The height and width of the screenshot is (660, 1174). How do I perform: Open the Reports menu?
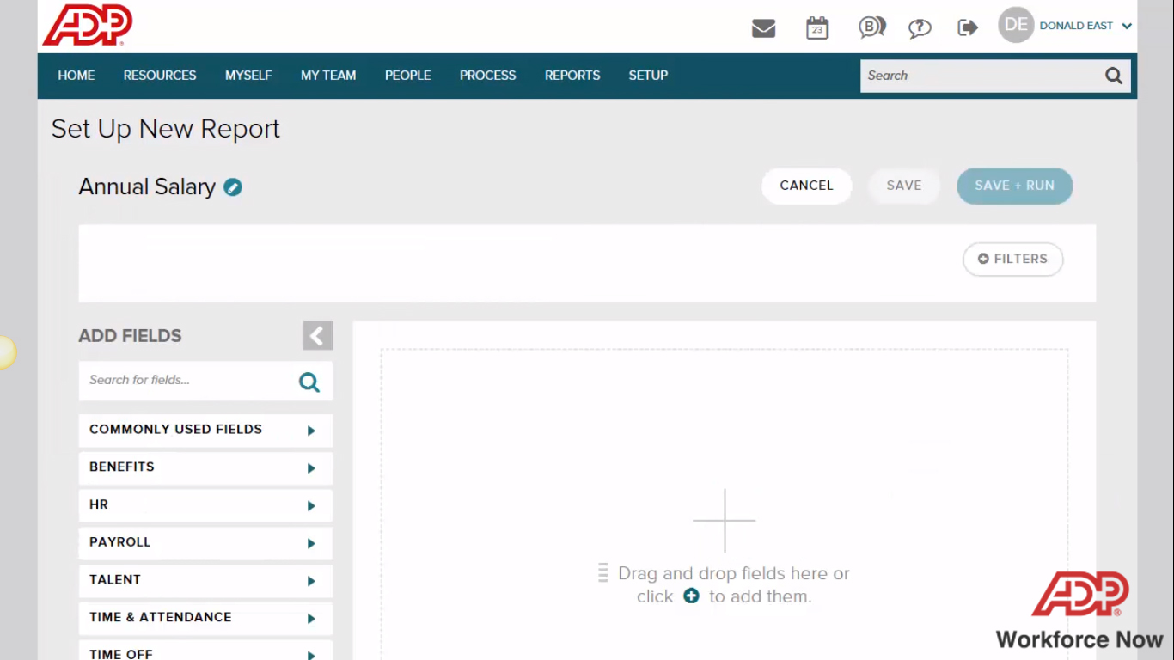coord(572,76)
